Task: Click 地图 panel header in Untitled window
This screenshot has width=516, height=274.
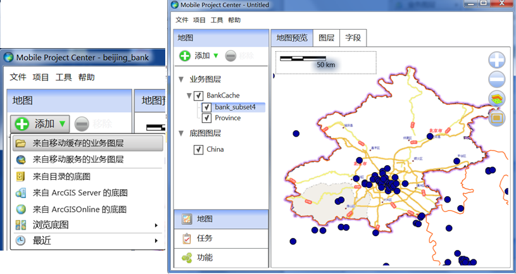Action: (221, 38)
